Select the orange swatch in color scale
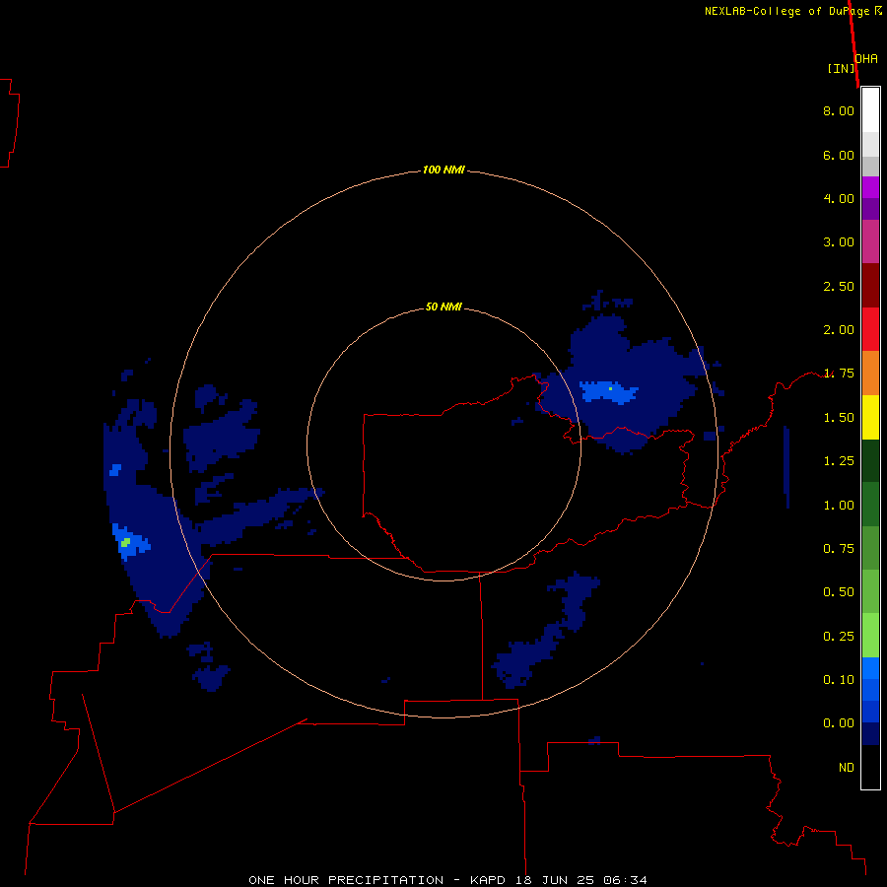Screen dimensions: 887x887 [x=870, y=374]
